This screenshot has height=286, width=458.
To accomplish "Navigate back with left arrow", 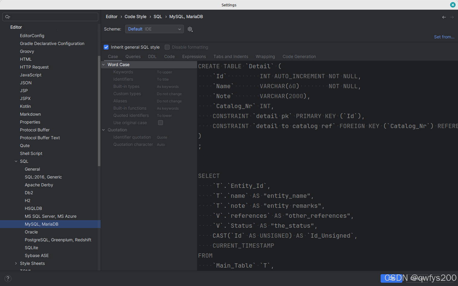I will pos(444,17).
